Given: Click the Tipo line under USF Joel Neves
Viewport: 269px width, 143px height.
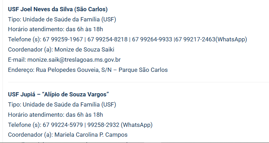Looking at the screenshot, I should click(62, 19).
